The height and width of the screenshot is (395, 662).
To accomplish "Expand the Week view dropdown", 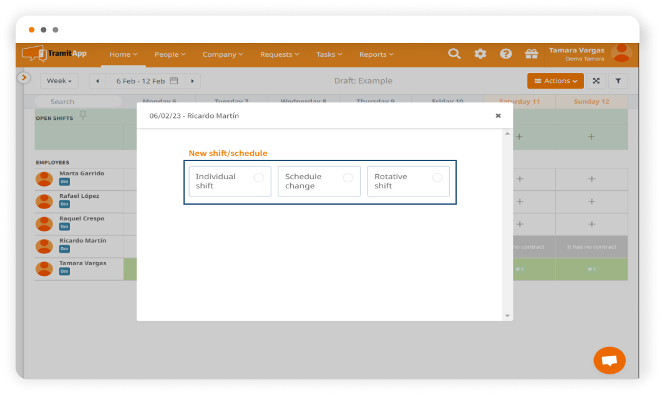I will (59, 81).
